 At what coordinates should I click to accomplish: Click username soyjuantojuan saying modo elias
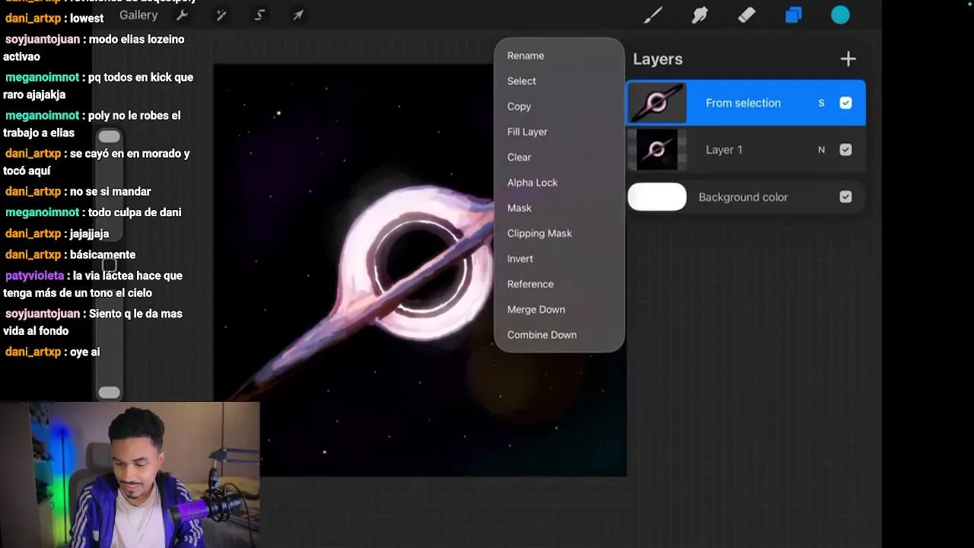pos(43,39)
